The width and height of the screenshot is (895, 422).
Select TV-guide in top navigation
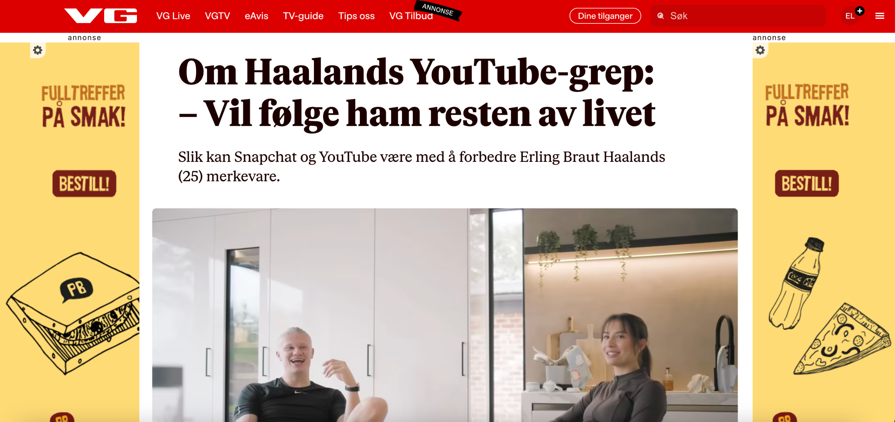pyautogui.click(x=303, y=16)
